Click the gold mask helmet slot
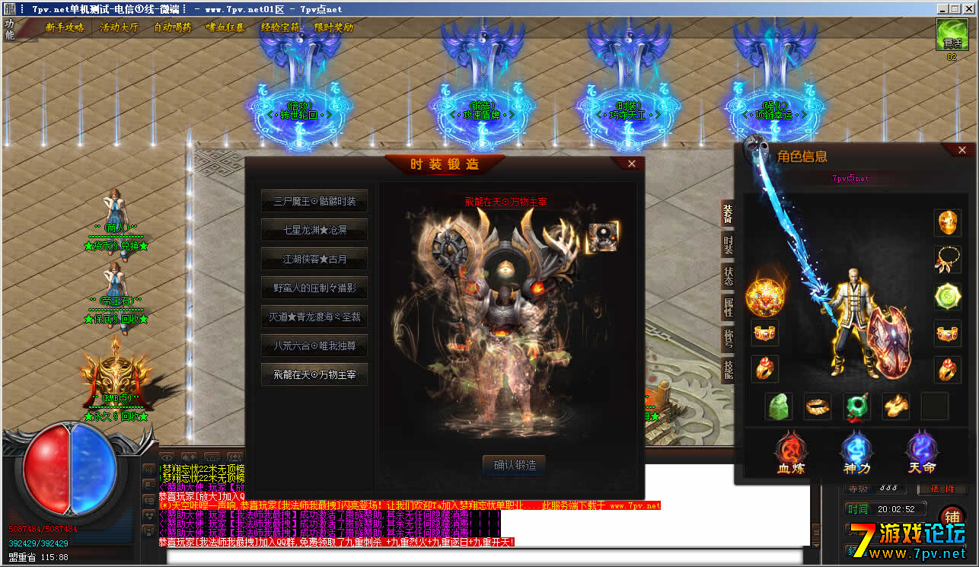This screenshot has height=567, width=979. (x=947, y=223)
